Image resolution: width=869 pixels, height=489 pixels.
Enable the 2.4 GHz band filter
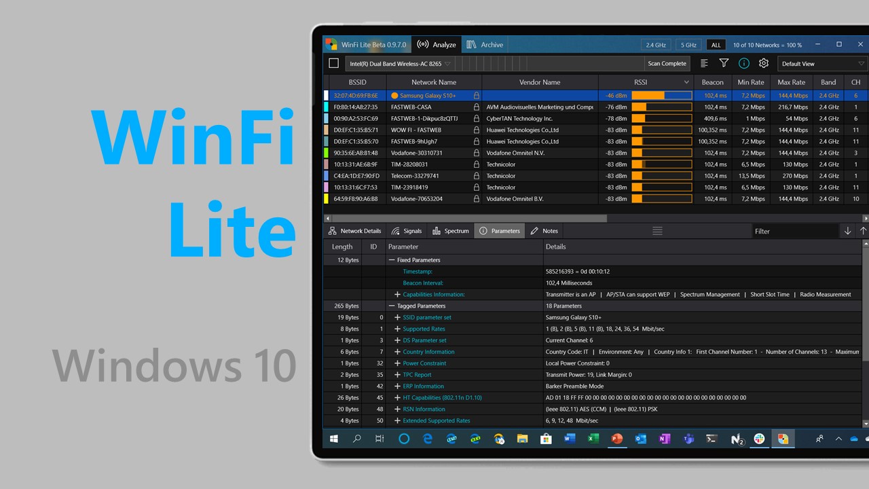(656, 45)
